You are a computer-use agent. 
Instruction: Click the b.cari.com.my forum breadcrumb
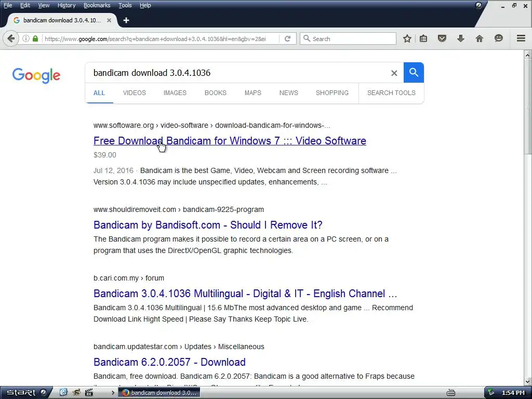click(x=129, y=278)
